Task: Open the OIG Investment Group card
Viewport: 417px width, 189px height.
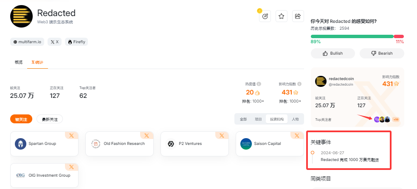Action: (44, 175)
